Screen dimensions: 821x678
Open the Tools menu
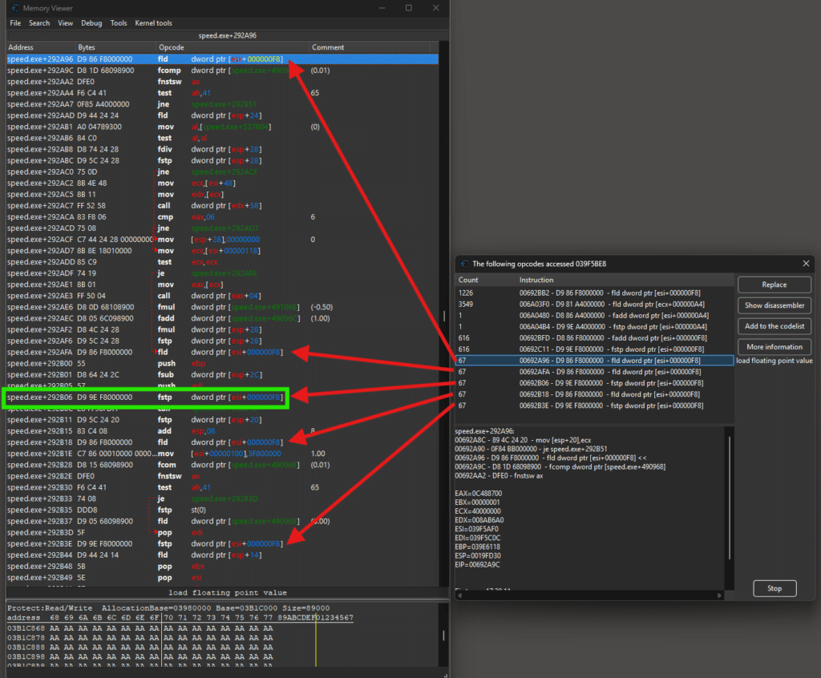(x=119, y=23)
